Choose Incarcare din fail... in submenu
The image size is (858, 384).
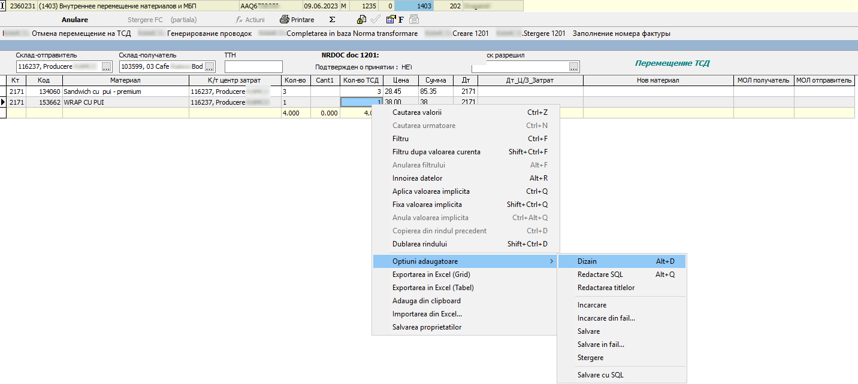pos(622,318)
